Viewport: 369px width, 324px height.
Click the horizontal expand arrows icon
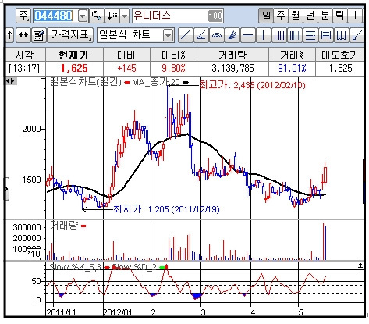click(23, 35)
